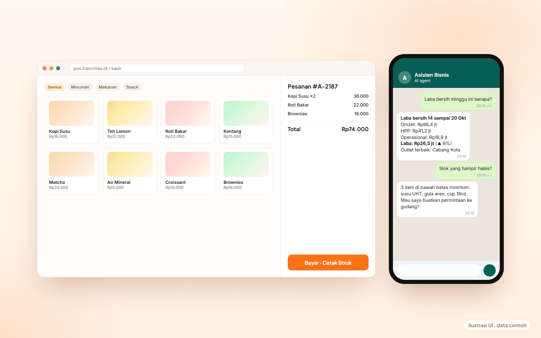Image resolution: width=541 pixels, height=338 pixels.
Task: Pick the Kentang product card
Action: pyautogui.click(x=246, y=120)
